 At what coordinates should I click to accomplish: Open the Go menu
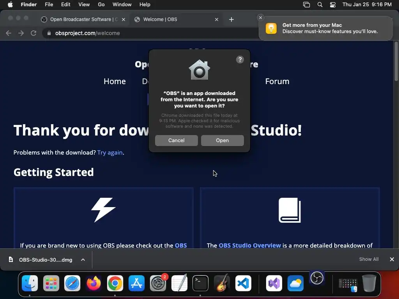101,5
